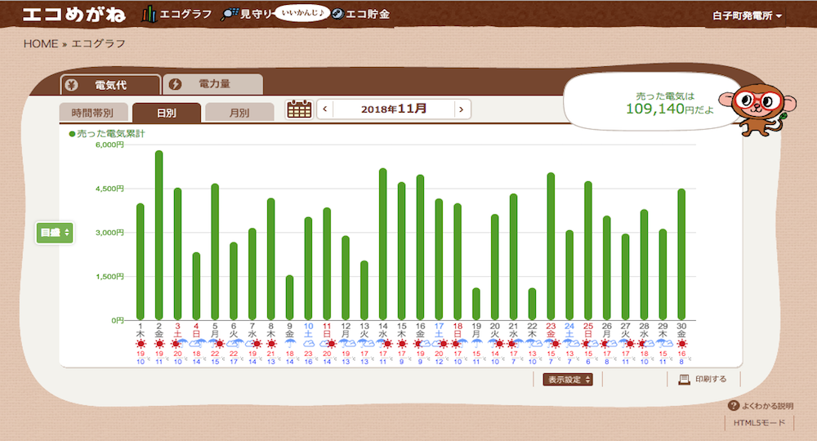817x441 pixels.
Task: Click the yen icon on 電気代 tab
Action: tap(71, 85)
